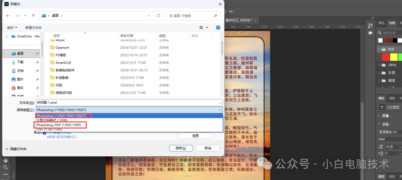Expand the CMYK swatch group
This screenshot has width=402, height=180.
(379, 65)
